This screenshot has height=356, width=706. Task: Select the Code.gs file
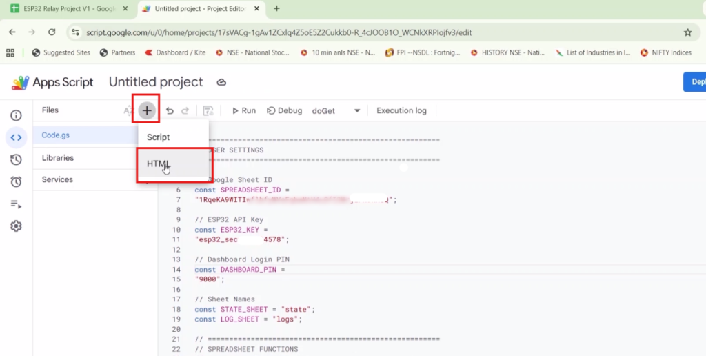[x=85, y=135]
